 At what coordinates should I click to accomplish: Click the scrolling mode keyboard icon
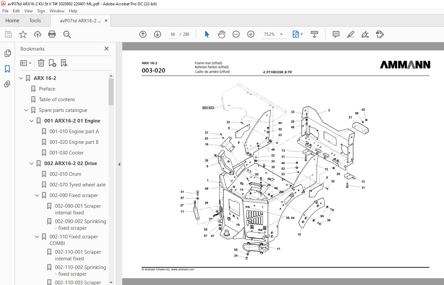(x=314, y=34)
